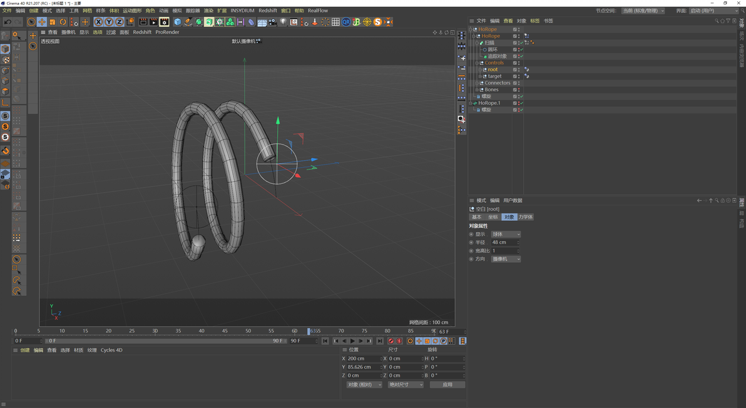Open the 显示 shape dropdown showing 球体
The height and width of the screenshot is (408, 746).
(505, 234)
